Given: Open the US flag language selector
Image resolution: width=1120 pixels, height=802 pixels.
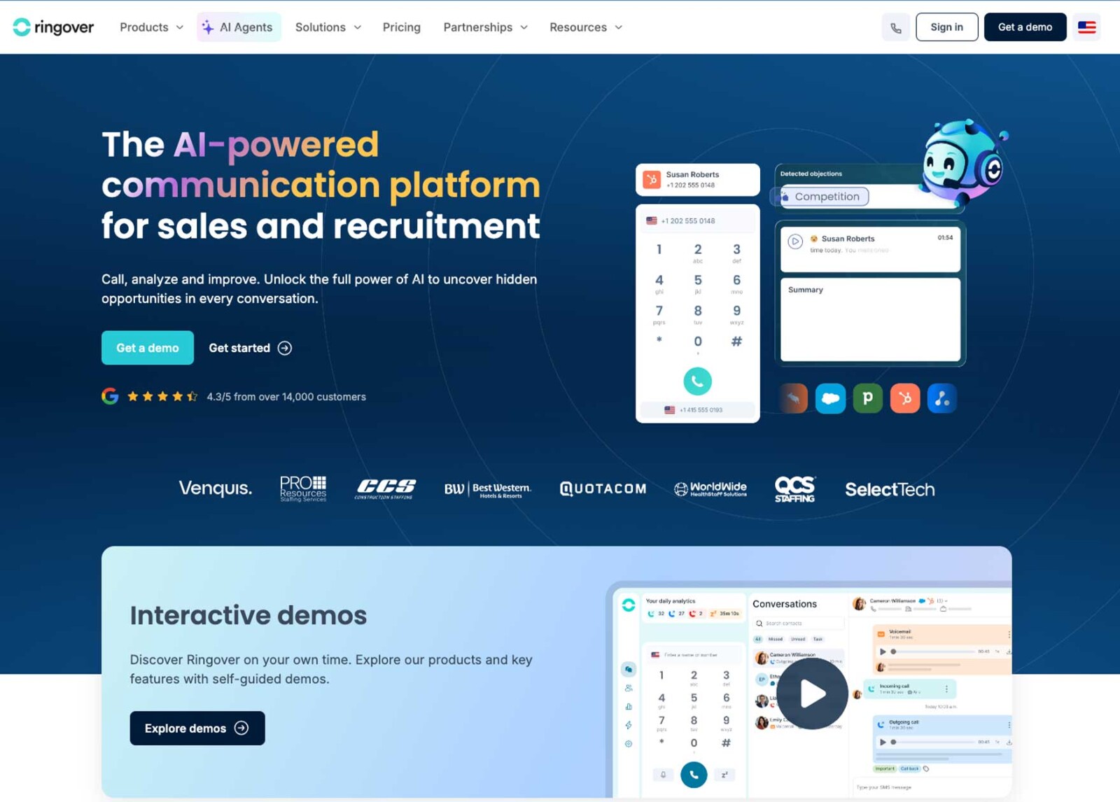Looking at the screenshot, I should click(1086, 27).
